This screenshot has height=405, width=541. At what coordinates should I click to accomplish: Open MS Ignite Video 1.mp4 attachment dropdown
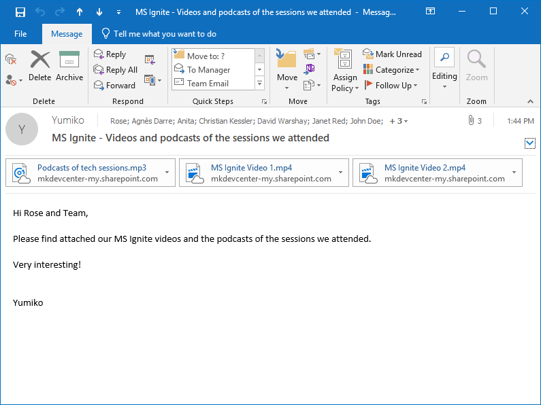[x=340, y=173]
